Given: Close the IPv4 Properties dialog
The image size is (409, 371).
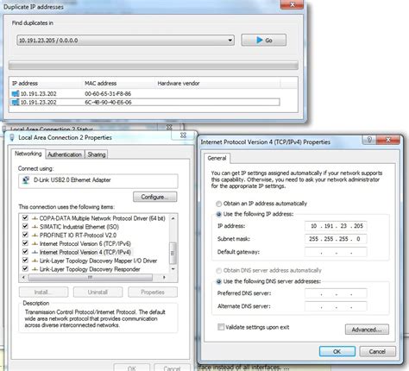Looking at the screenshot, I should (x=387, y=140).
